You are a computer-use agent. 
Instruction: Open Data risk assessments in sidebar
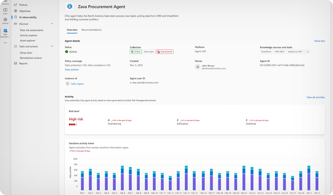point(31,30)
